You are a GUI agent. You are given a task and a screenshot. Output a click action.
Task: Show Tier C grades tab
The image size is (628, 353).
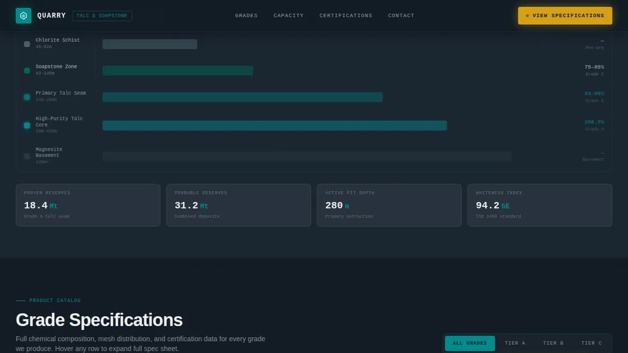click(591, 343)
